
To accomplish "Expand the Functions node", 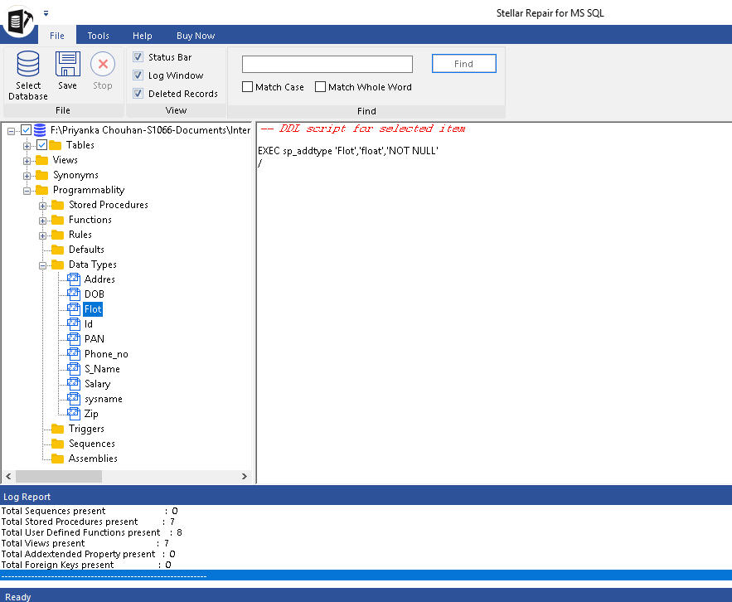I will coord(42,221).
